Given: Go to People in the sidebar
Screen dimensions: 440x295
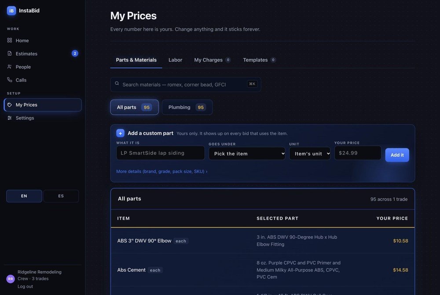Looking at the screenshot, I should tap(43, 67).
